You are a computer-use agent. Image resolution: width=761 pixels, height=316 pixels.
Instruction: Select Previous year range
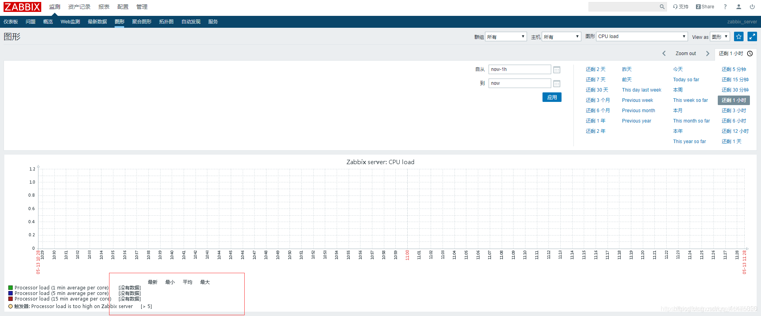[636, 121]
